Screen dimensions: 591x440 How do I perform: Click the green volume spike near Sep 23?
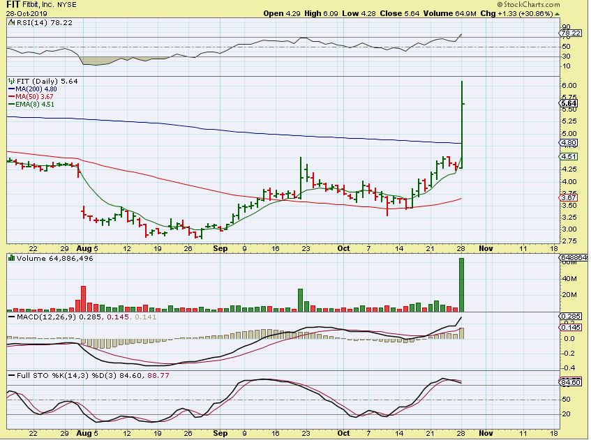coord(301,300)
